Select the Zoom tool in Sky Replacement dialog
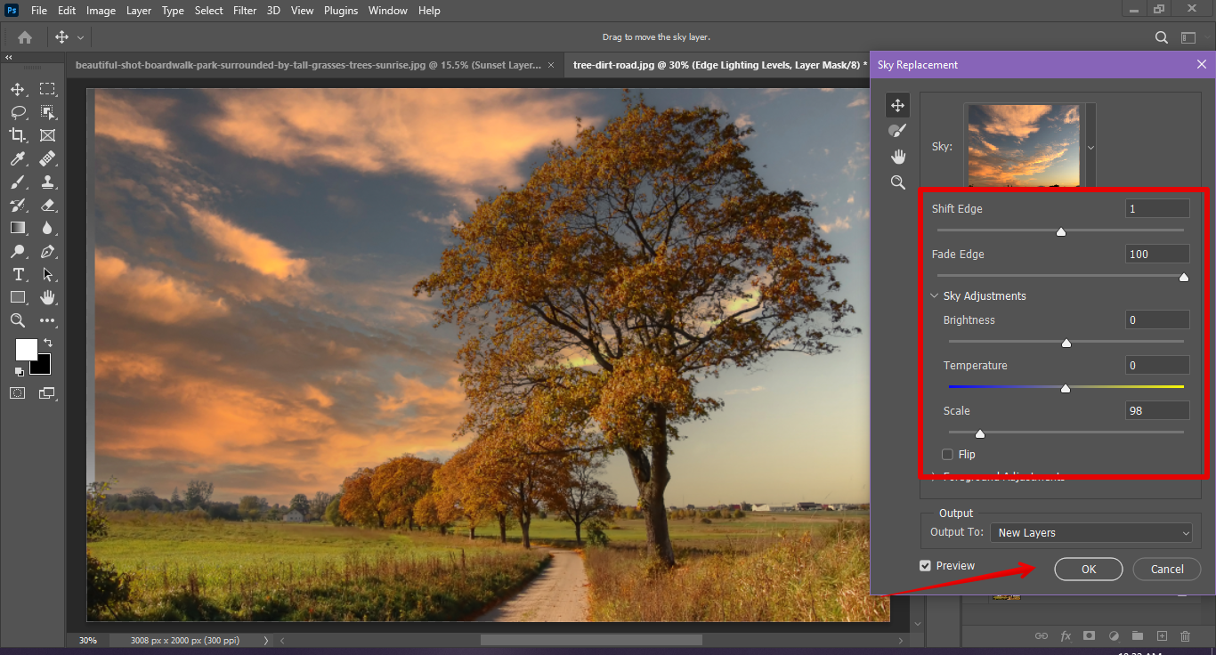Screen dimensions: 1216x655 [x=897, y=182]
